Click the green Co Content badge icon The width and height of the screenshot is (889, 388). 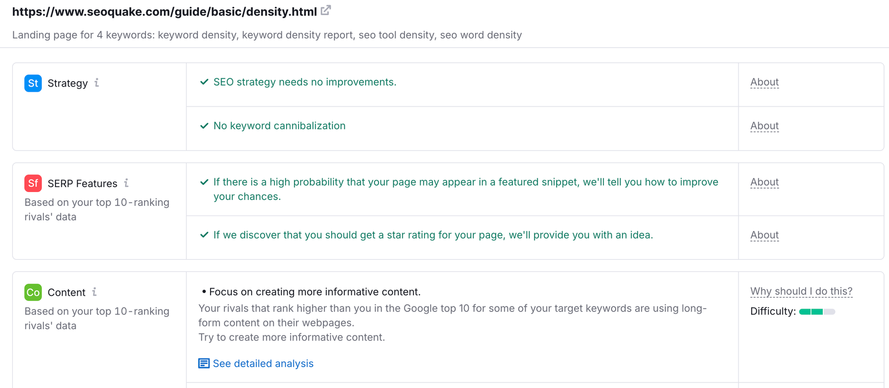pos(33,292)
